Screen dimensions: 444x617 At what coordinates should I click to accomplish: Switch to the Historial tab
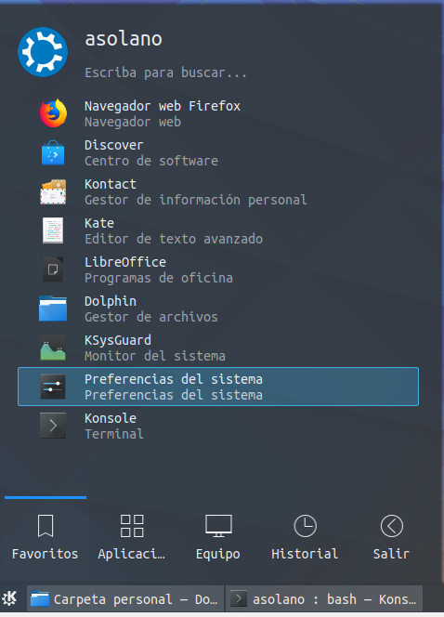(x=305, y=537)
